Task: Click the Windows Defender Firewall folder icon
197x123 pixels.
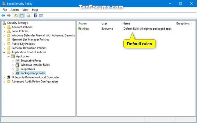Action: [x=9, y=35]
